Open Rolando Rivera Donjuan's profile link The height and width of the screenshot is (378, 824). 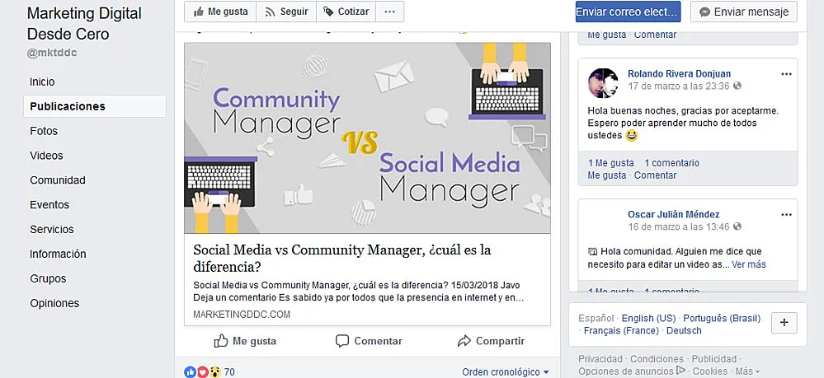[x=679, y=73]
